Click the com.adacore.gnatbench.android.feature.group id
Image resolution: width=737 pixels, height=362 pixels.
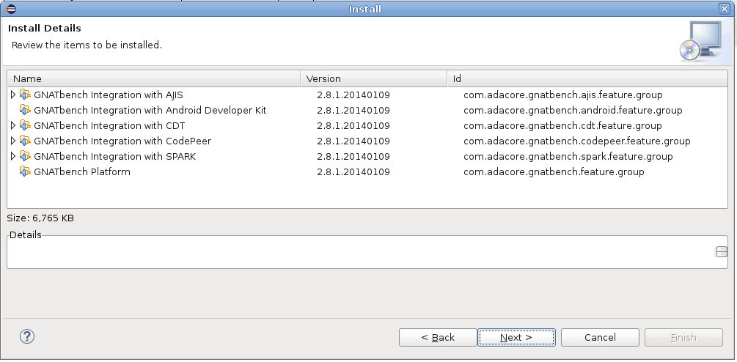(573, 111)
